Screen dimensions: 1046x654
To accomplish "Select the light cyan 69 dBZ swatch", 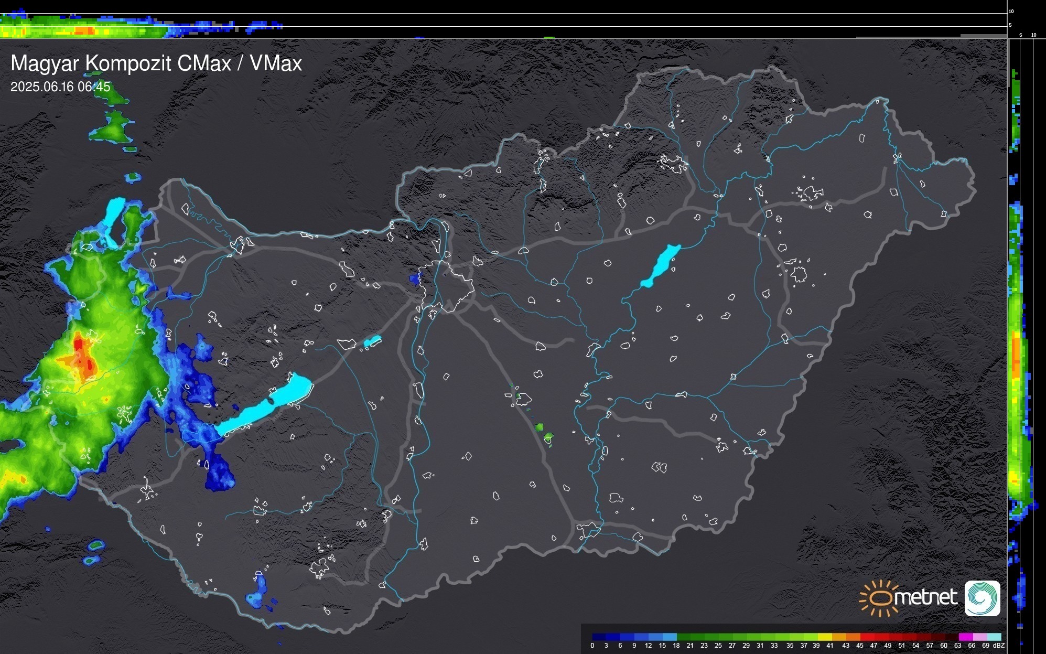I will pos(993,637).
